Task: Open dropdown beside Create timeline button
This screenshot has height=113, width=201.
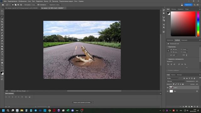Action: (x=93, y=102)
